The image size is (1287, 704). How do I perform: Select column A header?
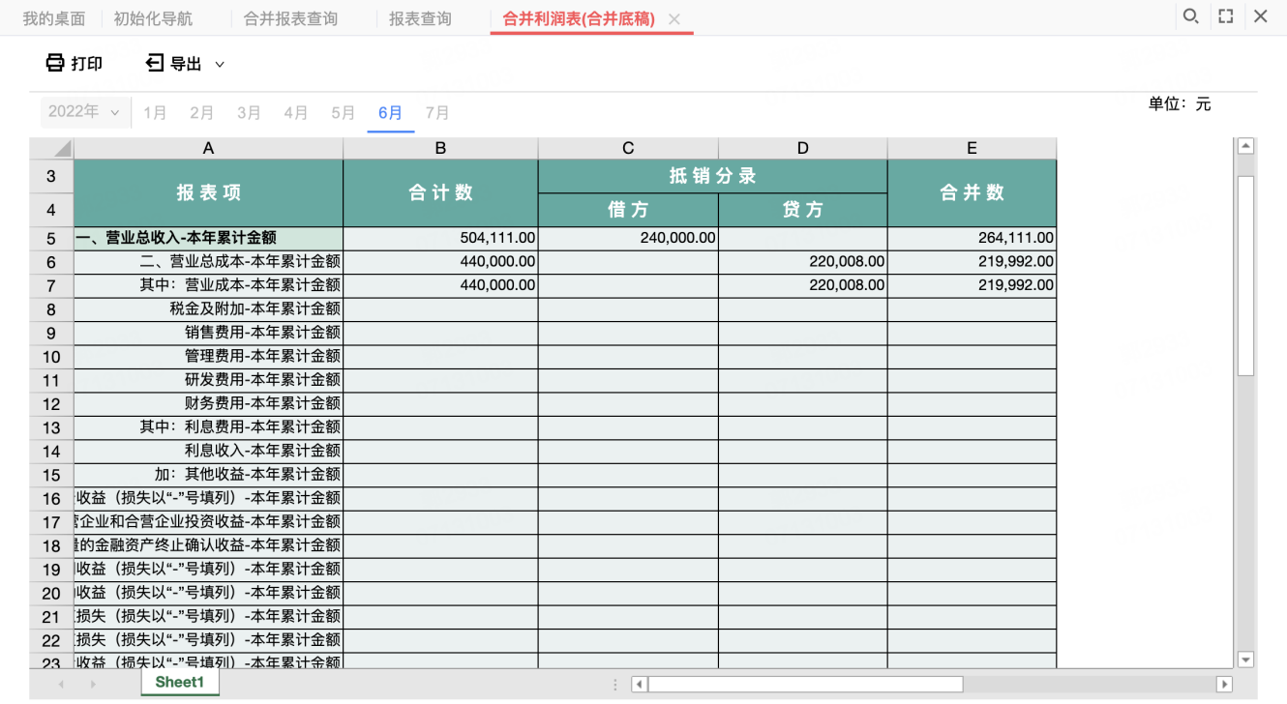(208, 148)
